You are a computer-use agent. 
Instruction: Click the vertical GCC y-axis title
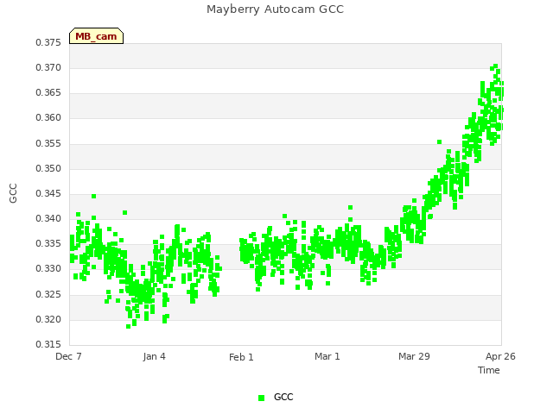click(13, 193)
